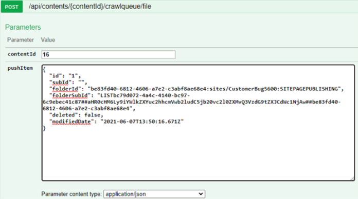Click the green POST method badge
The height and width of the screenshot is (199, 358).
[12, 7]
